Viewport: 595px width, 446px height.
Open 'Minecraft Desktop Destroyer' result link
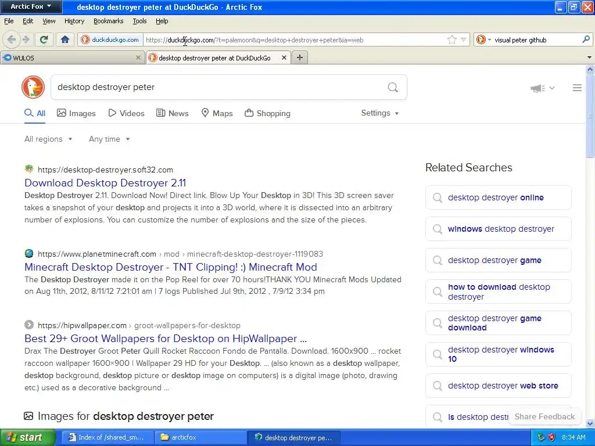click(x=171, y=267)
